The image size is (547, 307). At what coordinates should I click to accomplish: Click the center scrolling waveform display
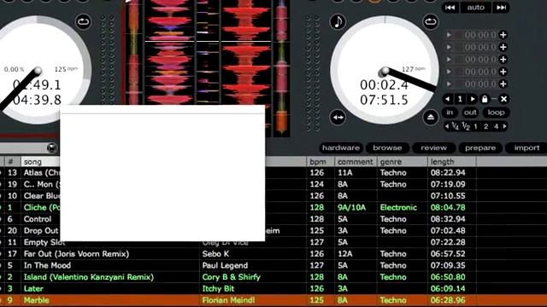pos(207,52)
